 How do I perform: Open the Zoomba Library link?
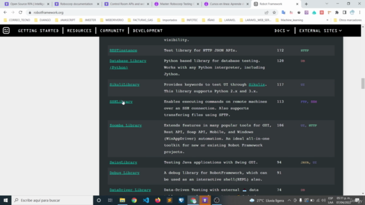click(125, 125)
